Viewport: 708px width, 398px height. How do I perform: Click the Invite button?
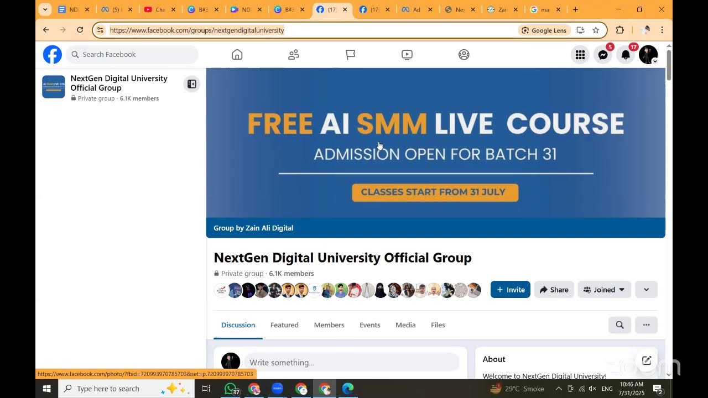(511, 290)
